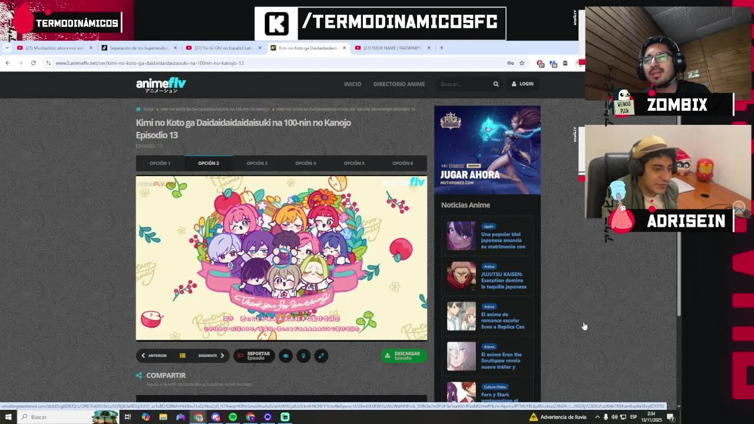Open the red extension icon with badge
The width and height of the screenshot is (754, 424).
[x=540, y=64]
